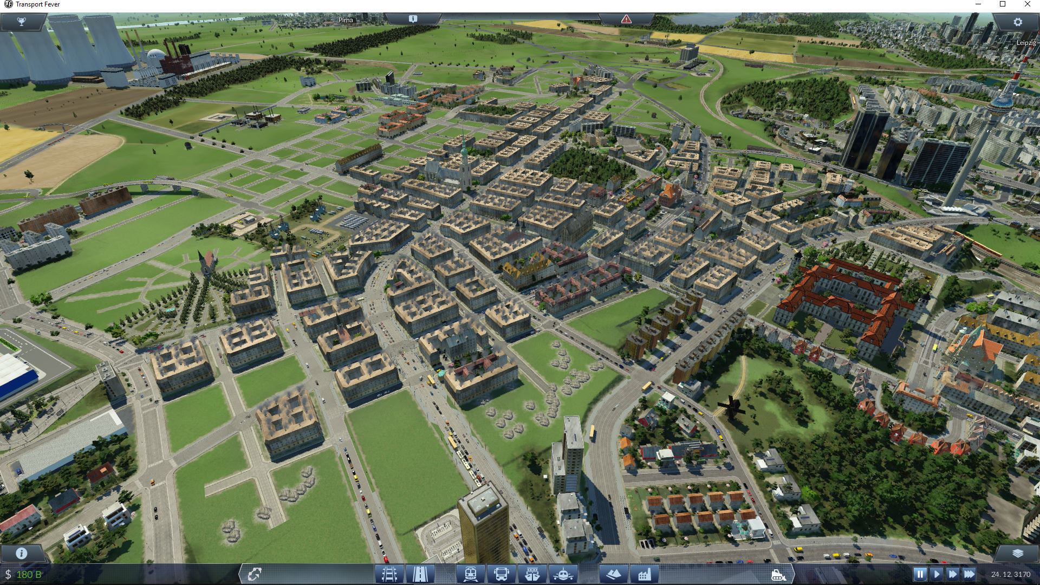The width and height of the screenshot is (1040, 585).
Task: Maximize the Transport Fever window
Action: [1003, 4]
